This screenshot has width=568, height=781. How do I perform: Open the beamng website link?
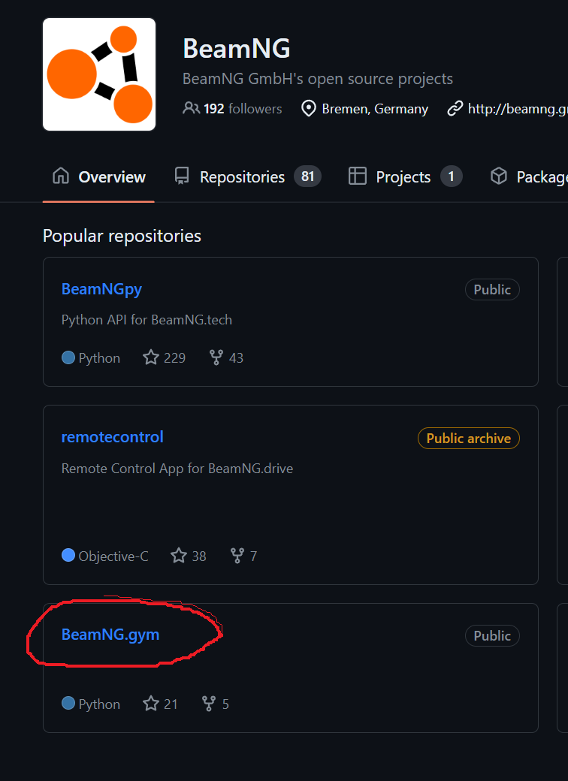516,109
